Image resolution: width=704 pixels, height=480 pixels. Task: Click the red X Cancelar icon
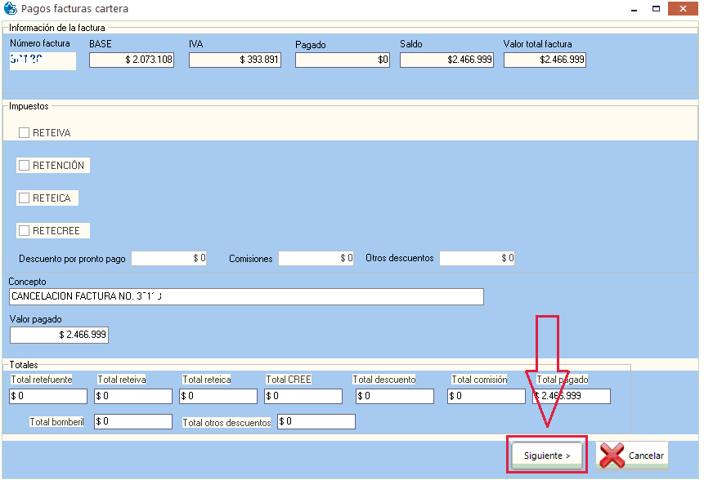coord(612,456)
